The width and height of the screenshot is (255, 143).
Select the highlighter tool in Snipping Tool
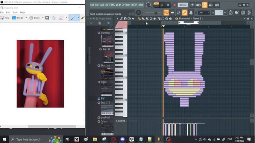click(x=82, y=18)
